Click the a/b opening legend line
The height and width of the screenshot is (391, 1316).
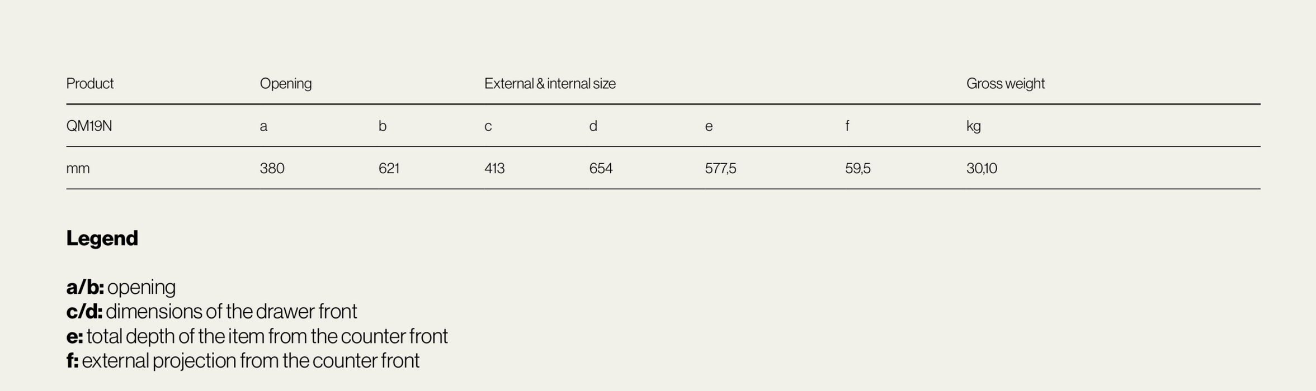click(121, 287)
